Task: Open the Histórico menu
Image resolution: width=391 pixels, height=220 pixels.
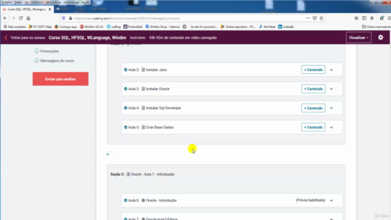Action: (x=37, y=2)
